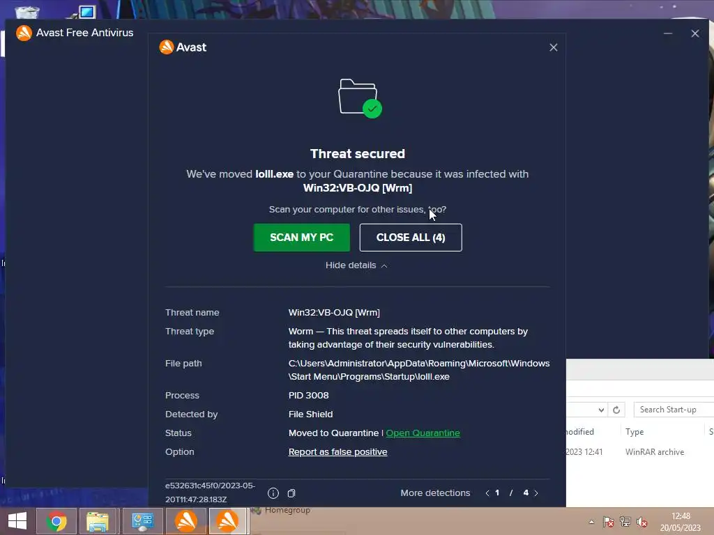Click the More detections label

pos(435,493)
